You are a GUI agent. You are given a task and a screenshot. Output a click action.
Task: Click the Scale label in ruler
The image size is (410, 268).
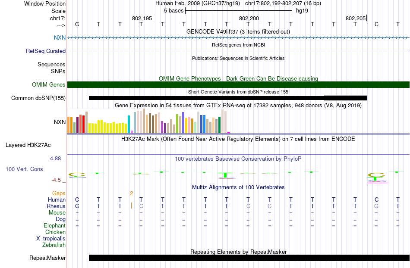pos(58,11)
